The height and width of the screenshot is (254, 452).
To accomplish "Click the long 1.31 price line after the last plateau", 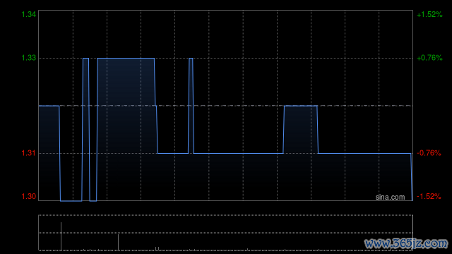I will [364, 154].
